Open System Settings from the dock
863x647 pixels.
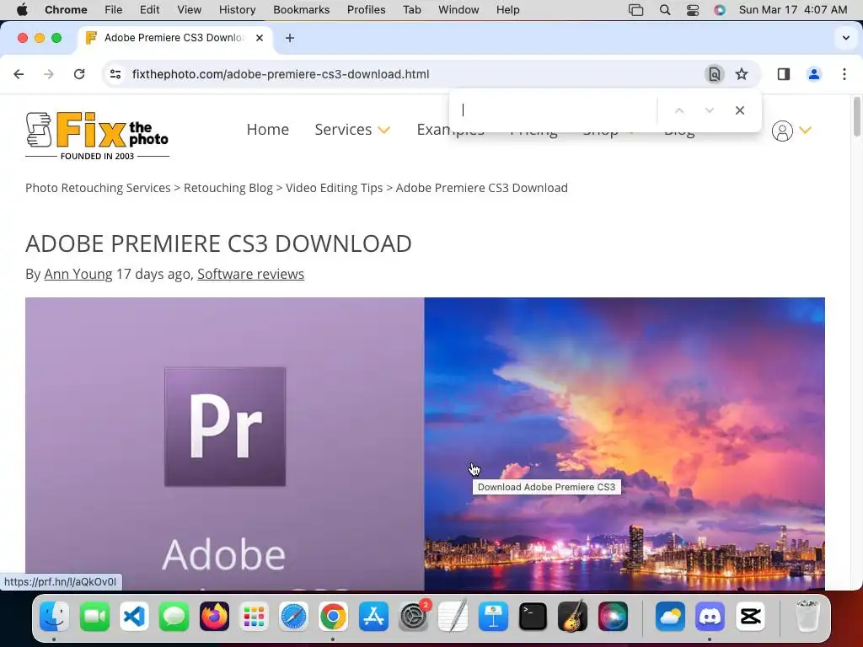click(x=414, y=616)
